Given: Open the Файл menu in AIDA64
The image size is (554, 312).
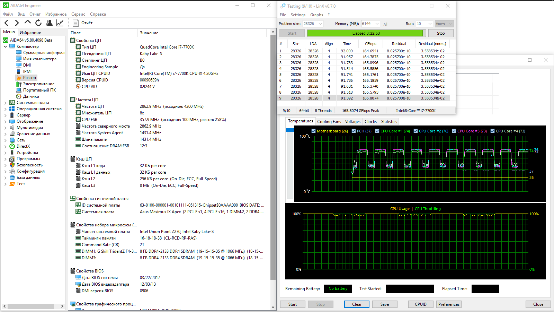Looking at the screenshot, I should click(x=8, y=14).
